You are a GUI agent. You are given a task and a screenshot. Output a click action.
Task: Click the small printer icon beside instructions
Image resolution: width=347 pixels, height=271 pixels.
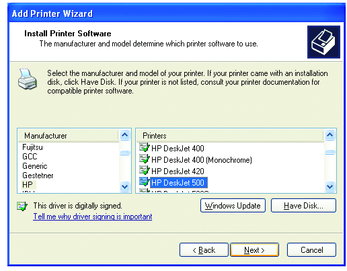click(28, 79)
